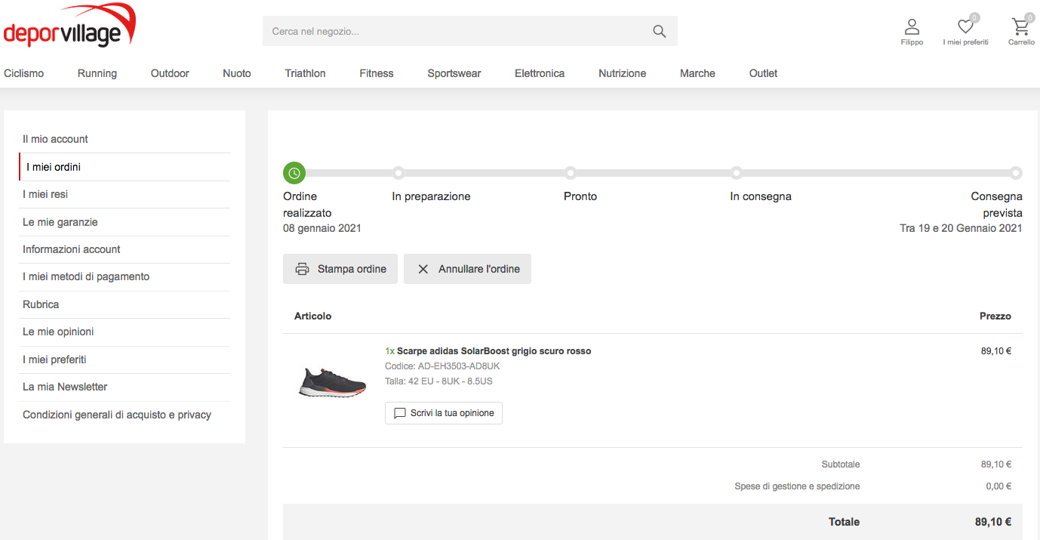This screenshot has height=540, width=1040.
Task: Open the I miei preferiti heart icon
Action: (965, 27)
